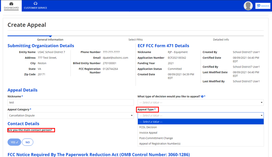Open the user profile avatar
272x157 pixels.
(x=248, y=6)
